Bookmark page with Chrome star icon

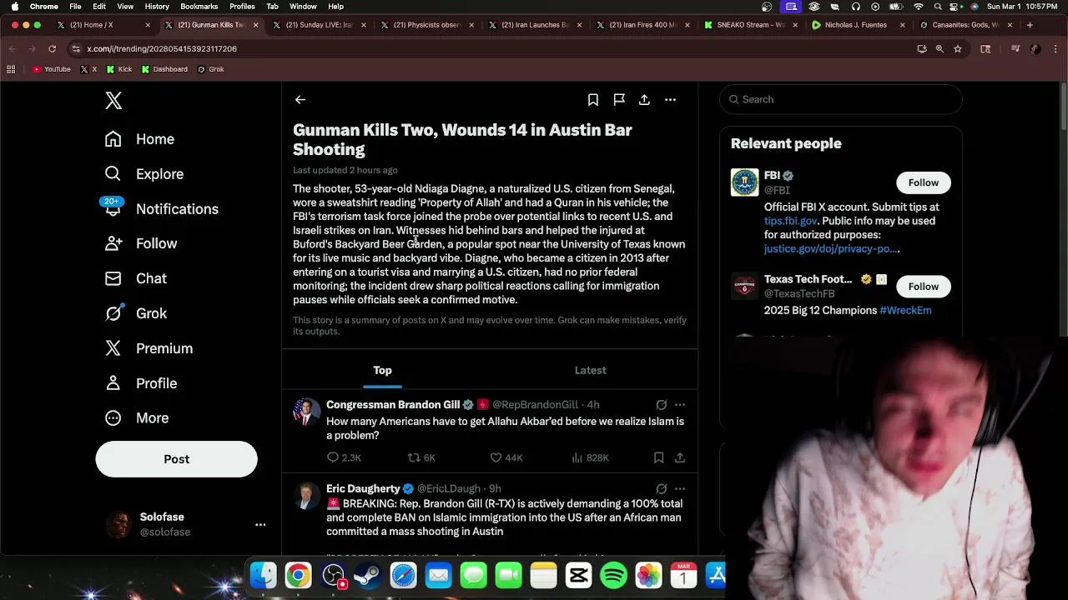tap(958, 49)
